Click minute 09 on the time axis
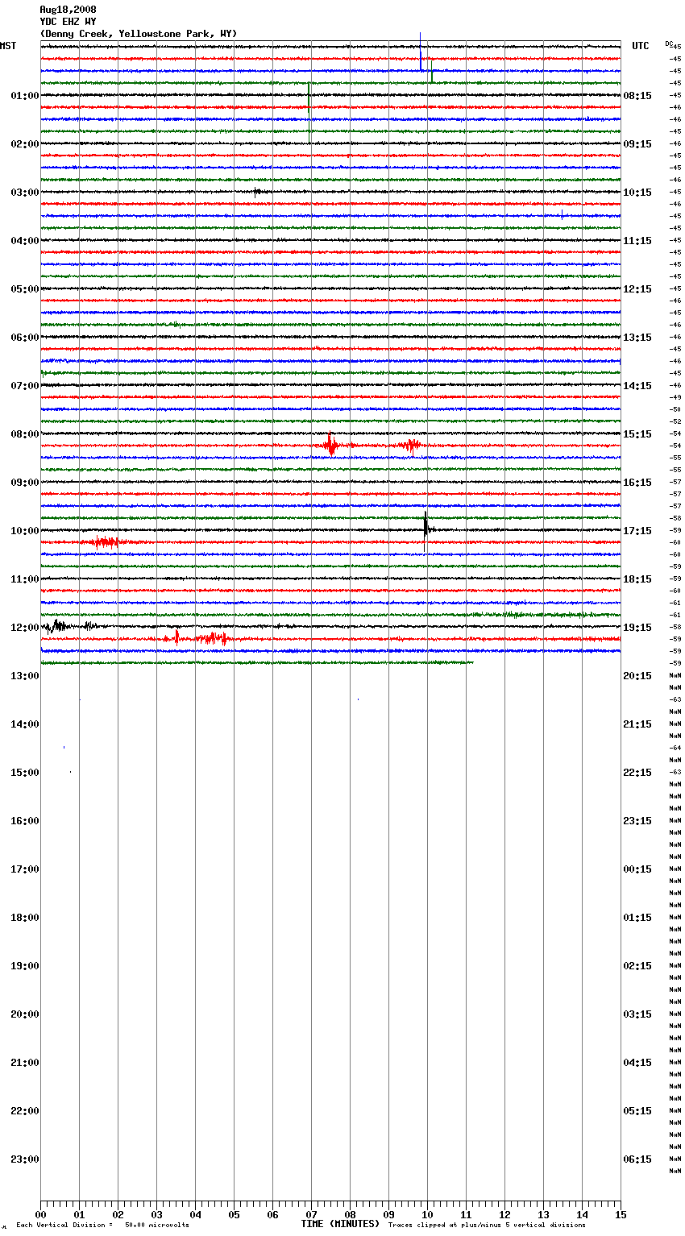Viewport: 685px width, 1236px height. (x=388, y=1214)
